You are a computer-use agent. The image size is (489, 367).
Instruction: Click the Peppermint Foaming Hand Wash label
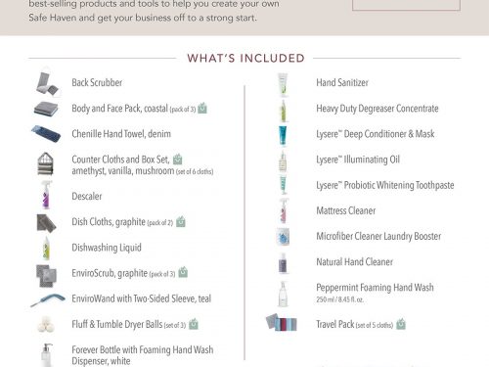tap(375, 288)
